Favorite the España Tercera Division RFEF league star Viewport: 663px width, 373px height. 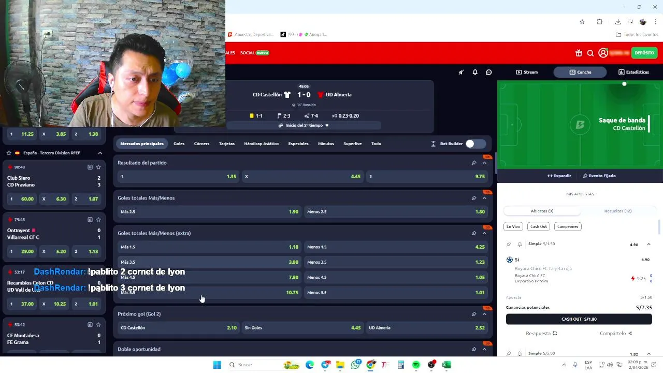pyautogui.click(x=9, y=153)
